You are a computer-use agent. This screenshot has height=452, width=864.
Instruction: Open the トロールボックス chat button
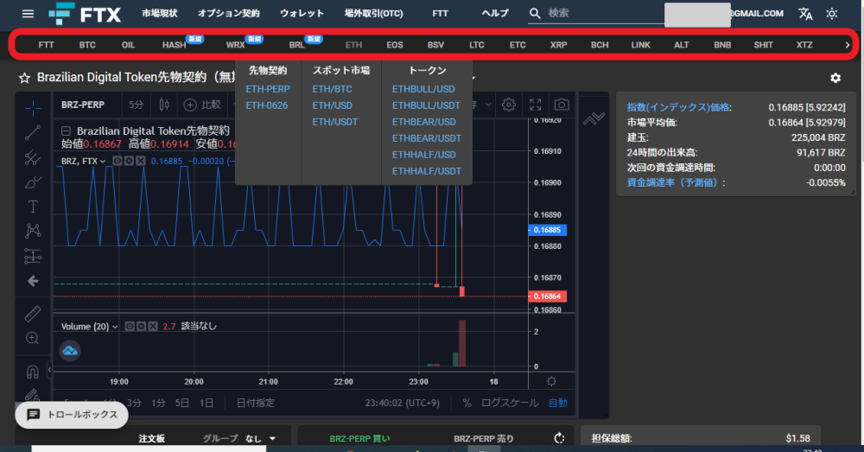coord(72,415)
